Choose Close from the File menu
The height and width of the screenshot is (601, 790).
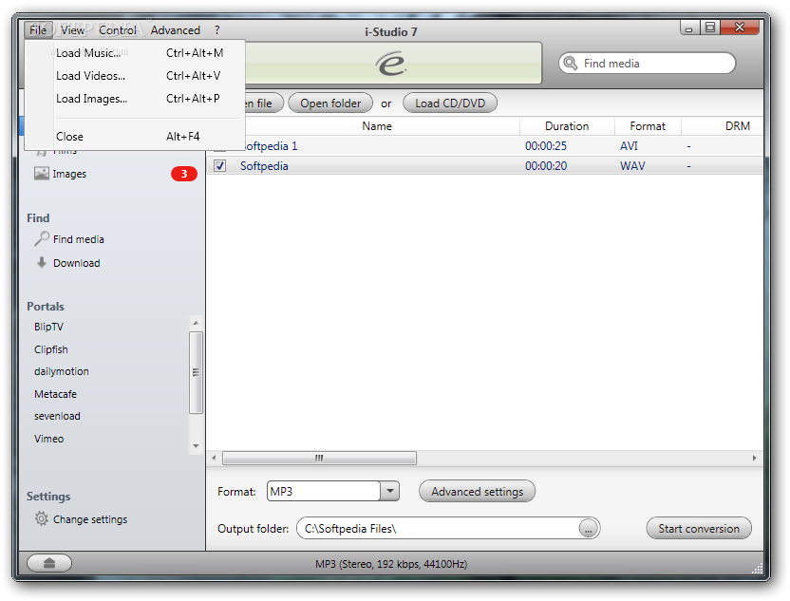coord(135,137)
